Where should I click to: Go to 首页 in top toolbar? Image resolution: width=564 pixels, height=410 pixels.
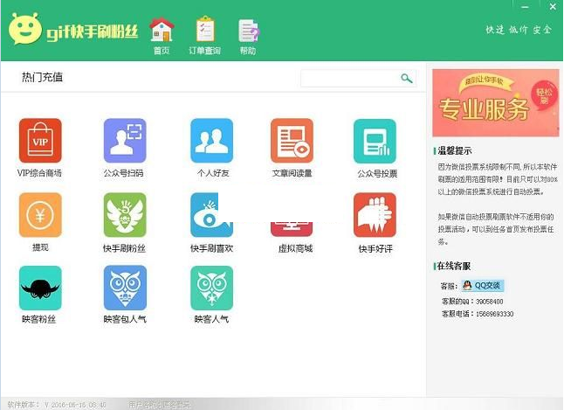[x=162, y=35]
